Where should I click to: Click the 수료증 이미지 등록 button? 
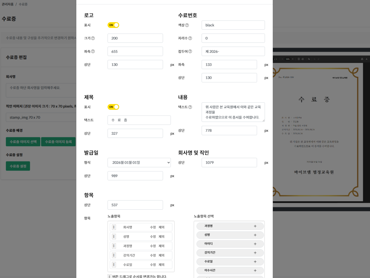58,142
